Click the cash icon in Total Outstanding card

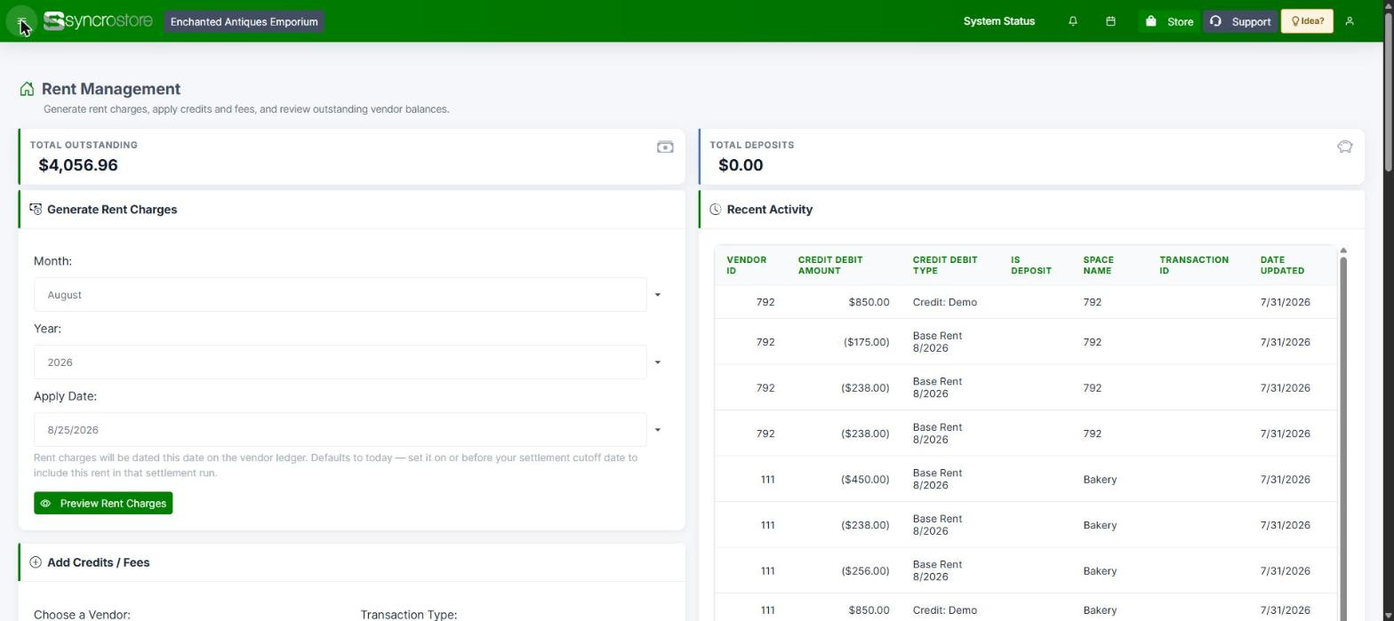point(665,147)
